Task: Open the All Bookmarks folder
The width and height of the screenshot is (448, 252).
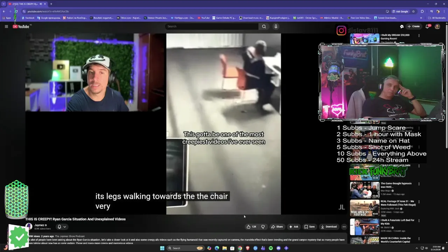Action: (436, 18)
